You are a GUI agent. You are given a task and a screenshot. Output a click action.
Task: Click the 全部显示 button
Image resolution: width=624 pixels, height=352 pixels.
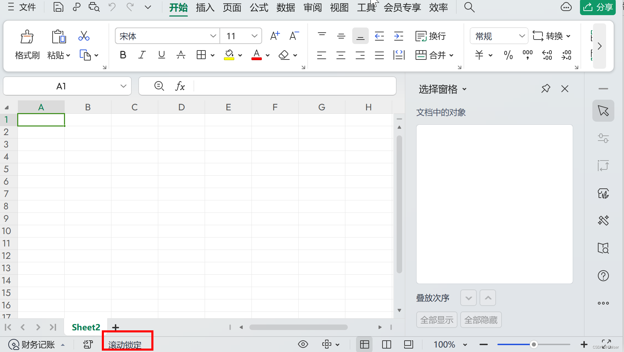(437, 320)
